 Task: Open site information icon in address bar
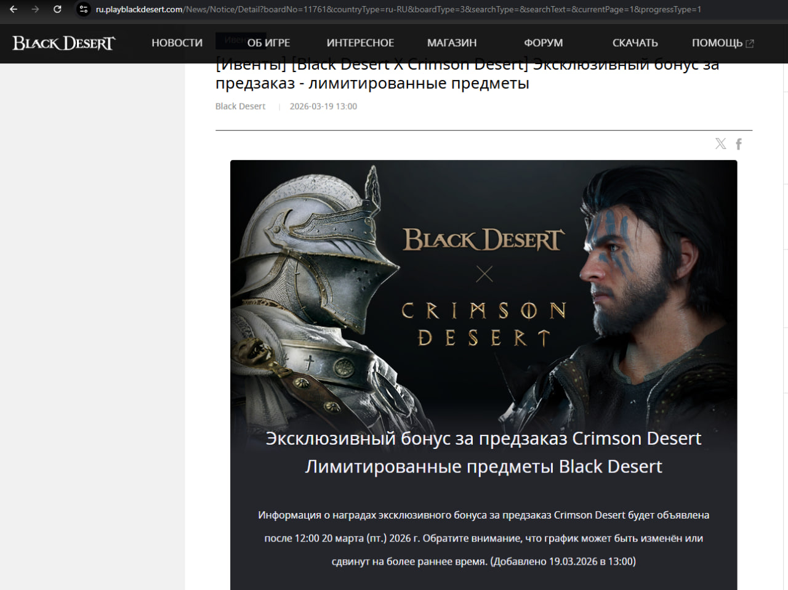(x=84, y=9)
